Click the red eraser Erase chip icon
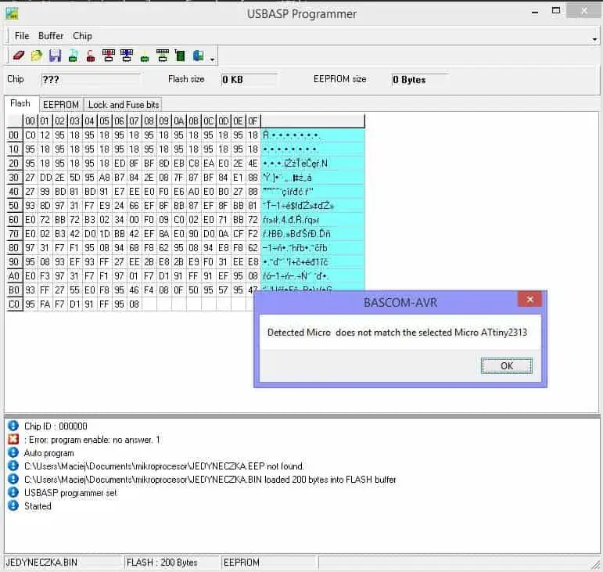The image size is (603, 572). tap(19, 56)
